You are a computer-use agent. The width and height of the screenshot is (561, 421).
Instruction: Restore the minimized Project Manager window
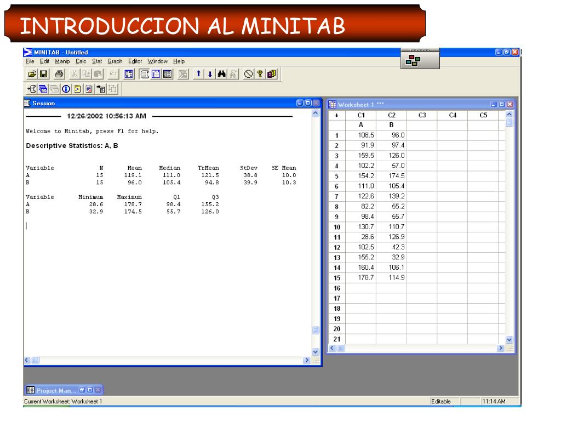[82, 390]
